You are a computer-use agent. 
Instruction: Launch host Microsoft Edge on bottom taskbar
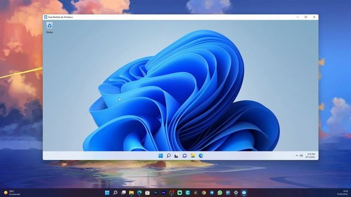pyautogui.click(x=139, y=193)
